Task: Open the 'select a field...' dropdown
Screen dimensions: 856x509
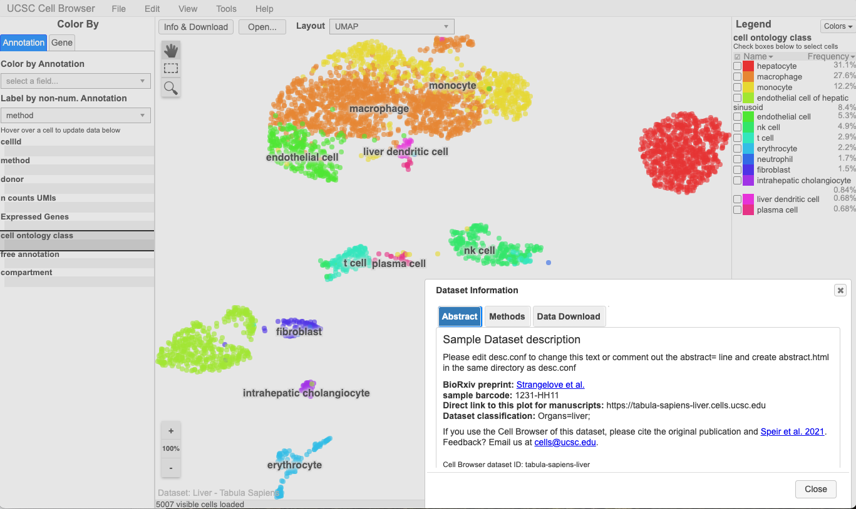Action: pos(76,81)
